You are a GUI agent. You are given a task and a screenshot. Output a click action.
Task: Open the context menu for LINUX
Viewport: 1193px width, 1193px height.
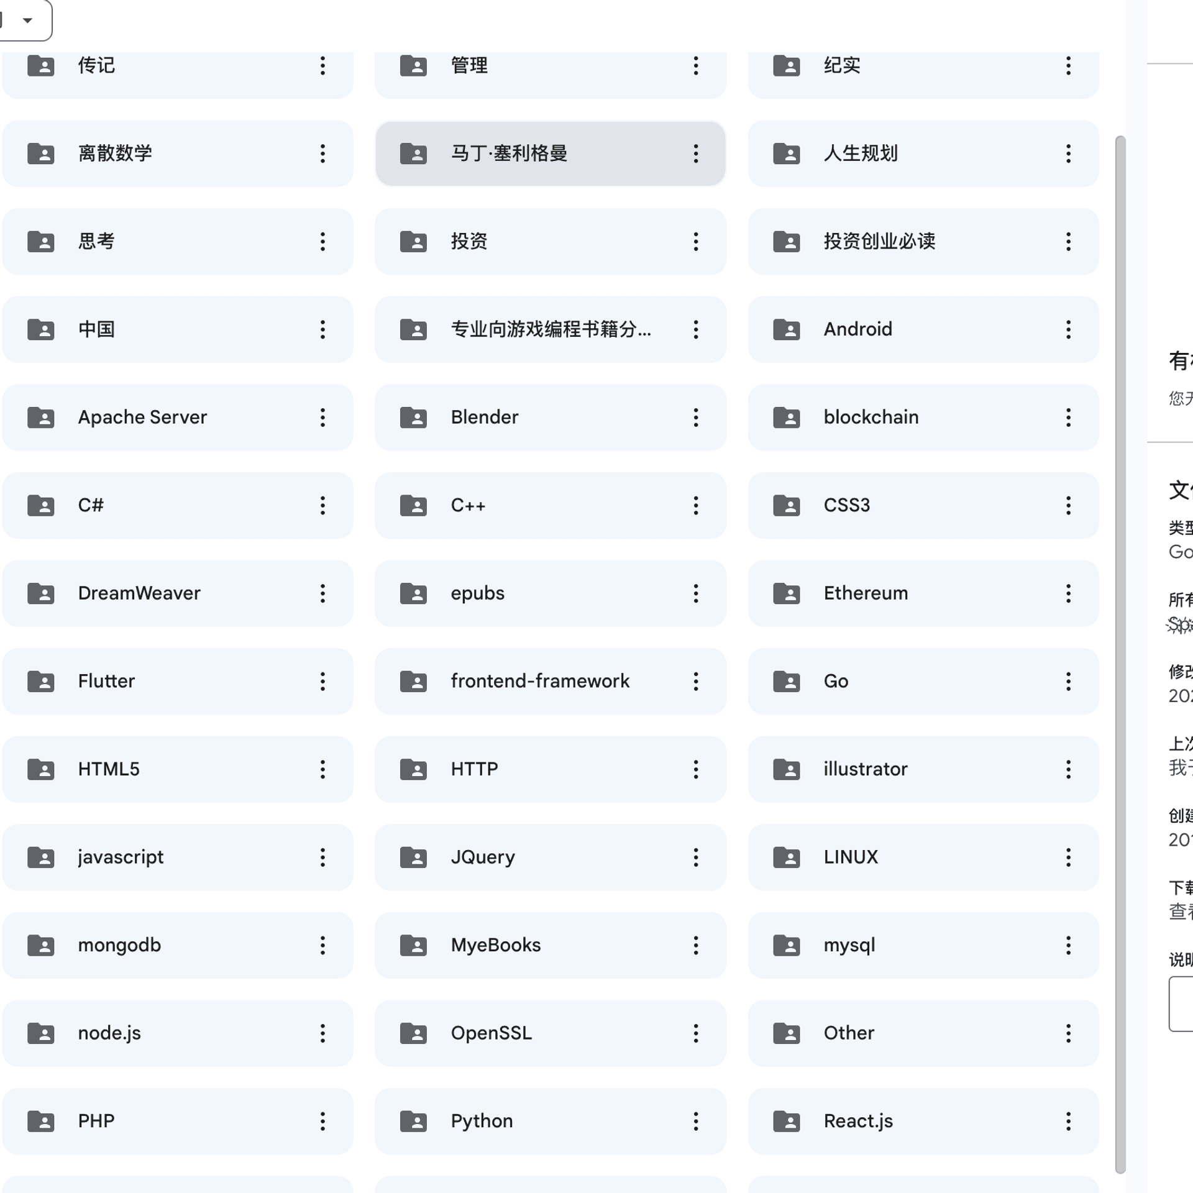(1071, 856)
